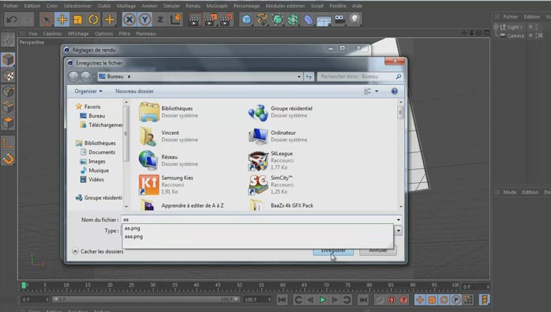Click Nouveau dossier button
The image size is (551, 312).
[x=134, y=91]
